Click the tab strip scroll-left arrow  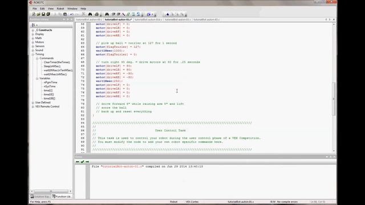tap(326, 19)
